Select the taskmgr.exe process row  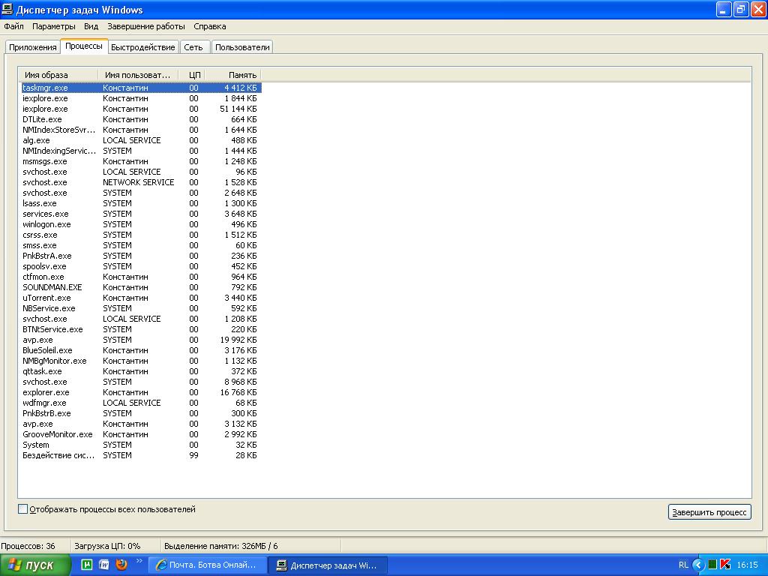(x=141, y=88)
